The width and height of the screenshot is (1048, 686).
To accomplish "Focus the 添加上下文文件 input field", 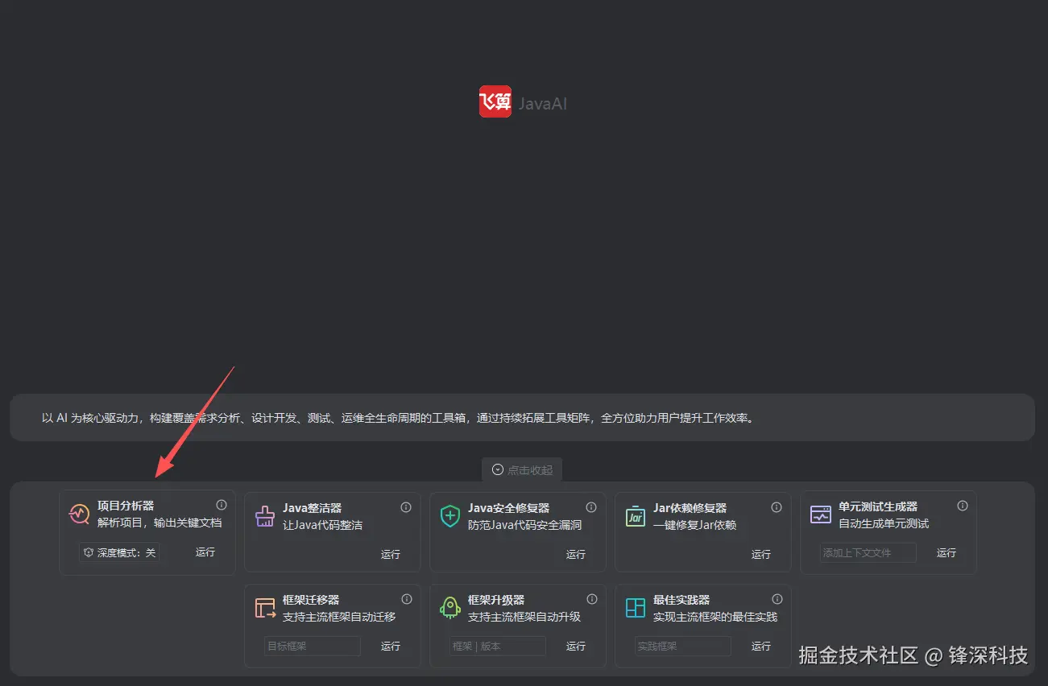I will [868, 553].
